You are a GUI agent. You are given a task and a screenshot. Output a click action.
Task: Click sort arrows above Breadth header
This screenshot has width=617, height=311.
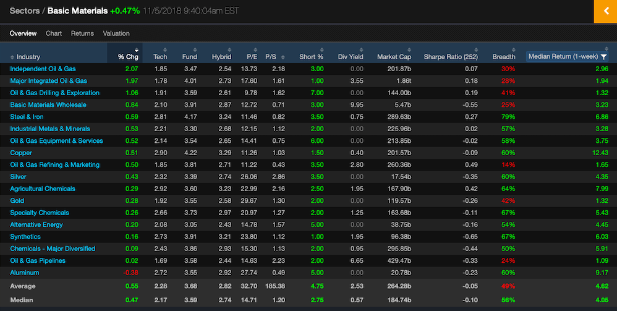click(x=513, y=50)
